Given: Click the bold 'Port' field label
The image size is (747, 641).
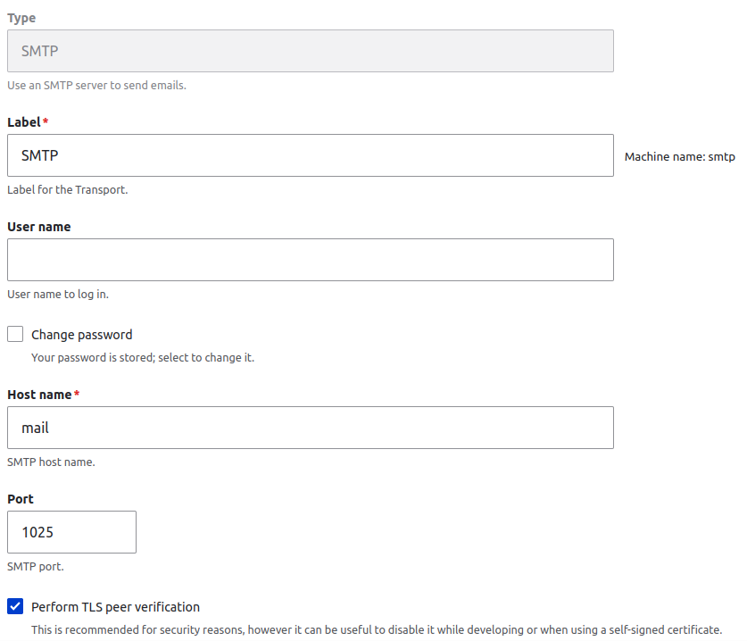Looking at the screenshot, I should [21, 499].
